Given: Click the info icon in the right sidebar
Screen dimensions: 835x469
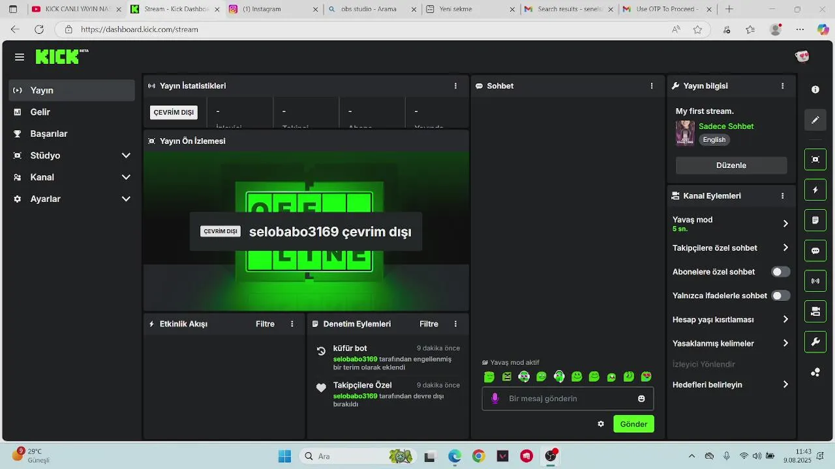Looking at the screenshot, I should 815,90.
